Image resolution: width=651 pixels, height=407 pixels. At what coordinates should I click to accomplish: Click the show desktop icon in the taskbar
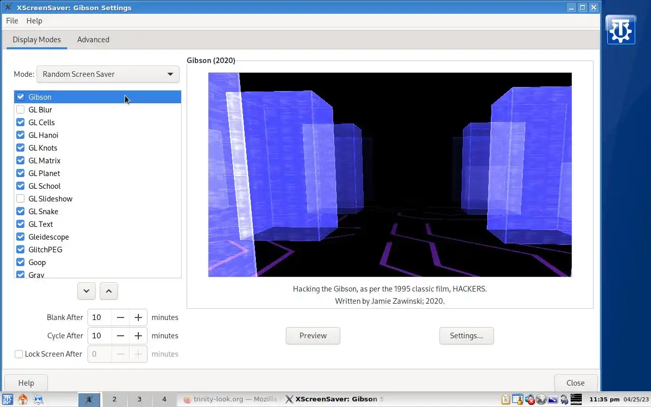click(38, 399)
